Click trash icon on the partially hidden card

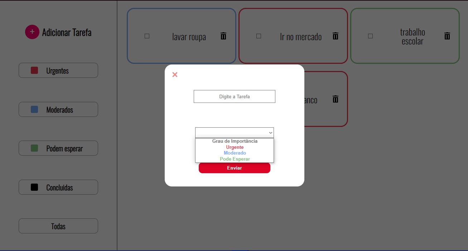coord(336,99)
